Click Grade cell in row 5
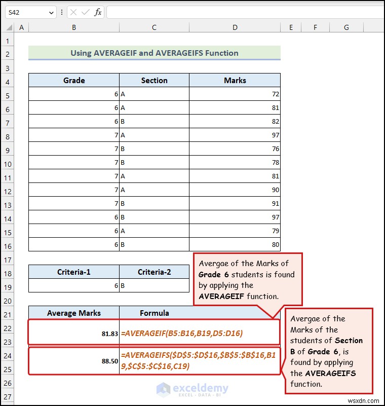 point(74,94)
